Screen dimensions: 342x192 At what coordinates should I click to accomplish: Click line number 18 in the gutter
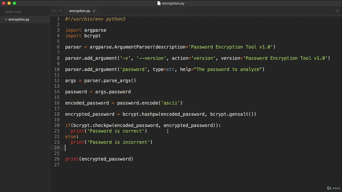pyautogui.click(x=57, y=114)
